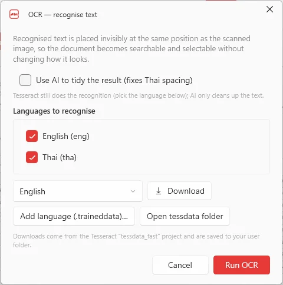Click the tessdata_fast download note text
Viewport: 283px width, 285px height.
coord(136,240)
